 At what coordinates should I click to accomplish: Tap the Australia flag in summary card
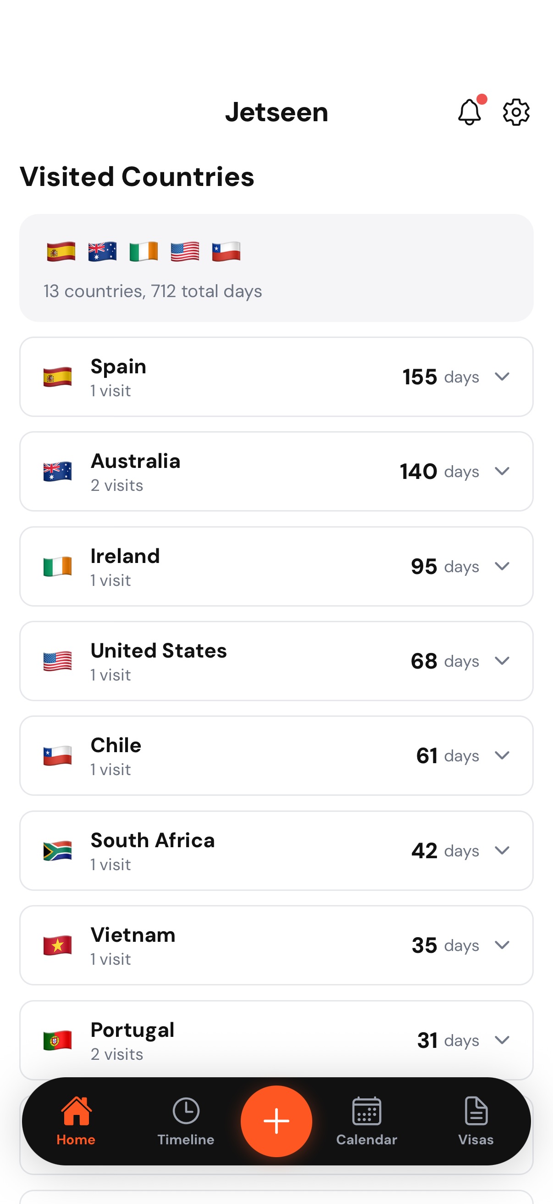(102, 252)
